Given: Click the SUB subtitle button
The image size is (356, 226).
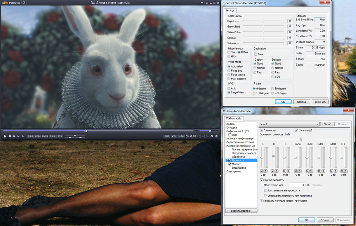Looking at the screenshot, I should [x=167, y=136].
